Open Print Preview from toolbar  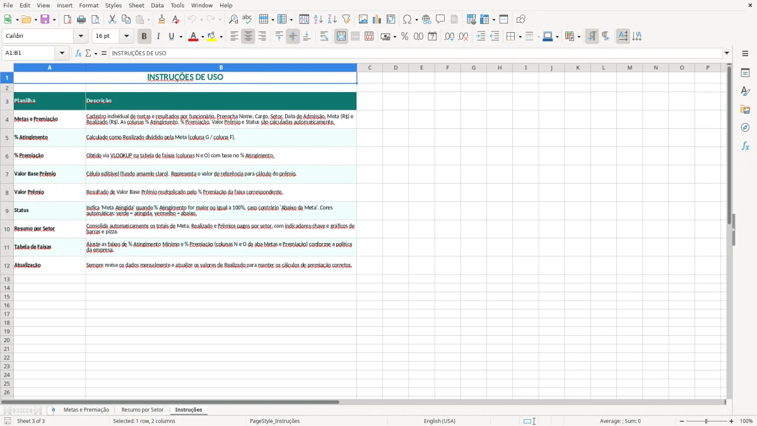[95, 20]
